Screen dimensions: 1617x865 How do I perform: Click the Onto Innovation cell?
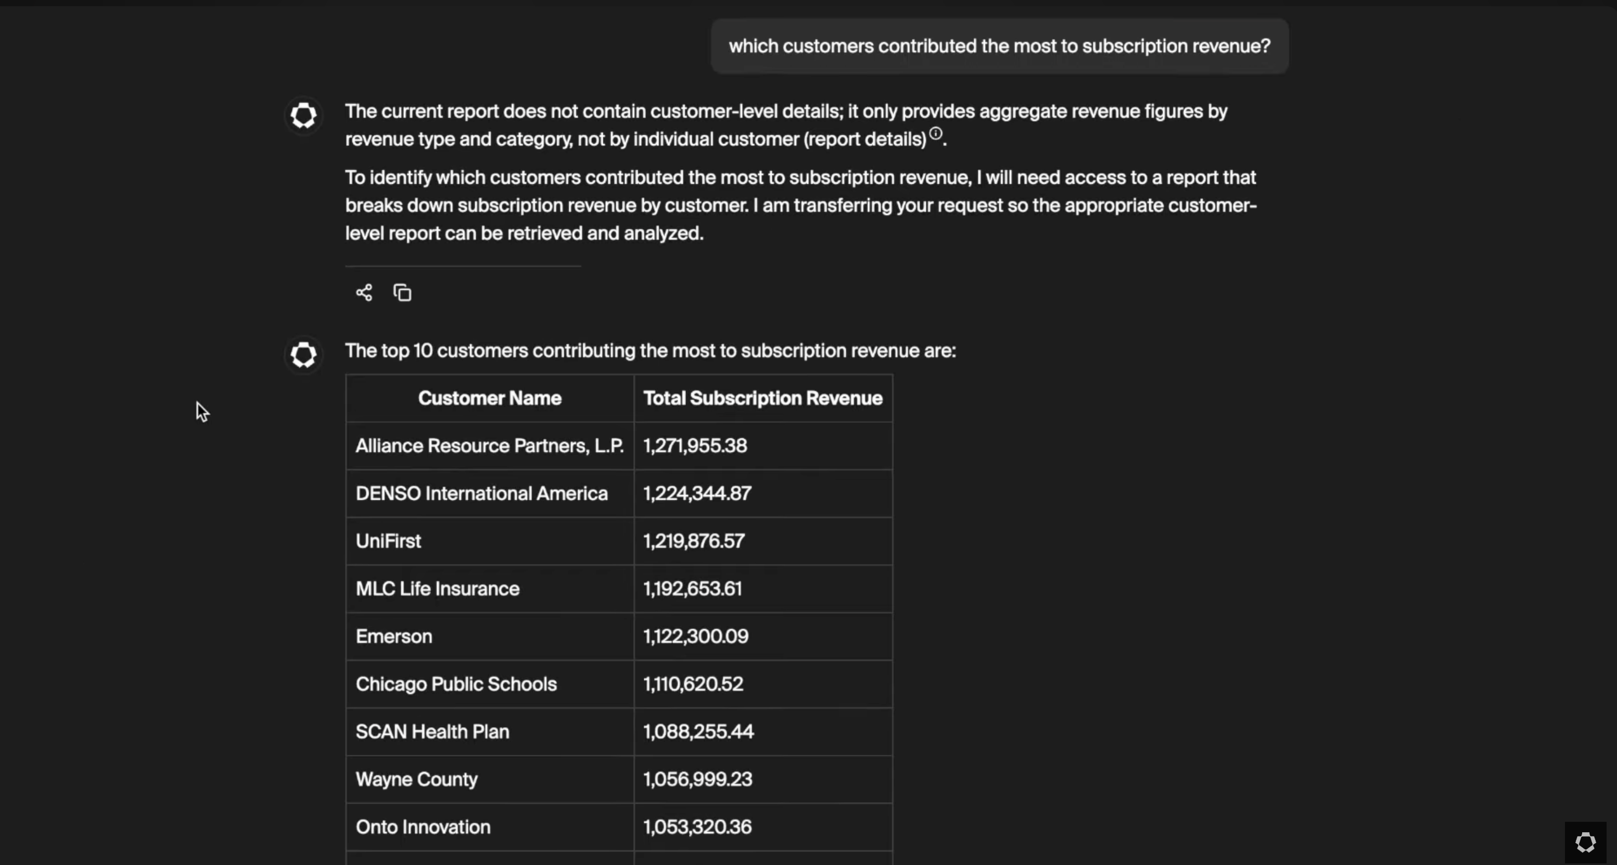(x=423, y=828)
